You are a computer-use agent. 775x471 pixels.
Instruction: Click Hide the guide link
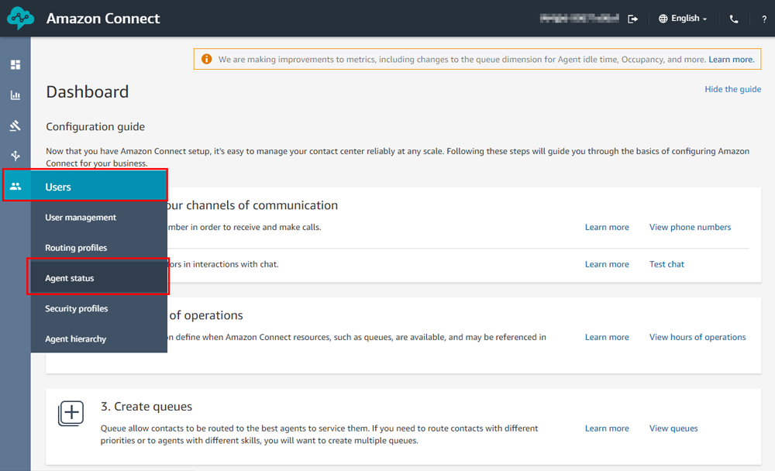732,89
